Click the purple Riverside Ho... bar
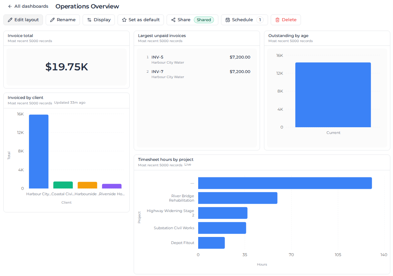Viewport: 393px width, 276px height. point(112,186)
